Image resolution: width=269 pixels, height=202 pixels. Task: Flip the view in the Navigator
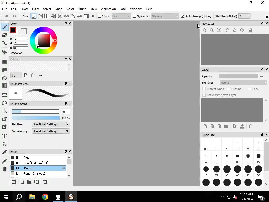click(250, 31)
